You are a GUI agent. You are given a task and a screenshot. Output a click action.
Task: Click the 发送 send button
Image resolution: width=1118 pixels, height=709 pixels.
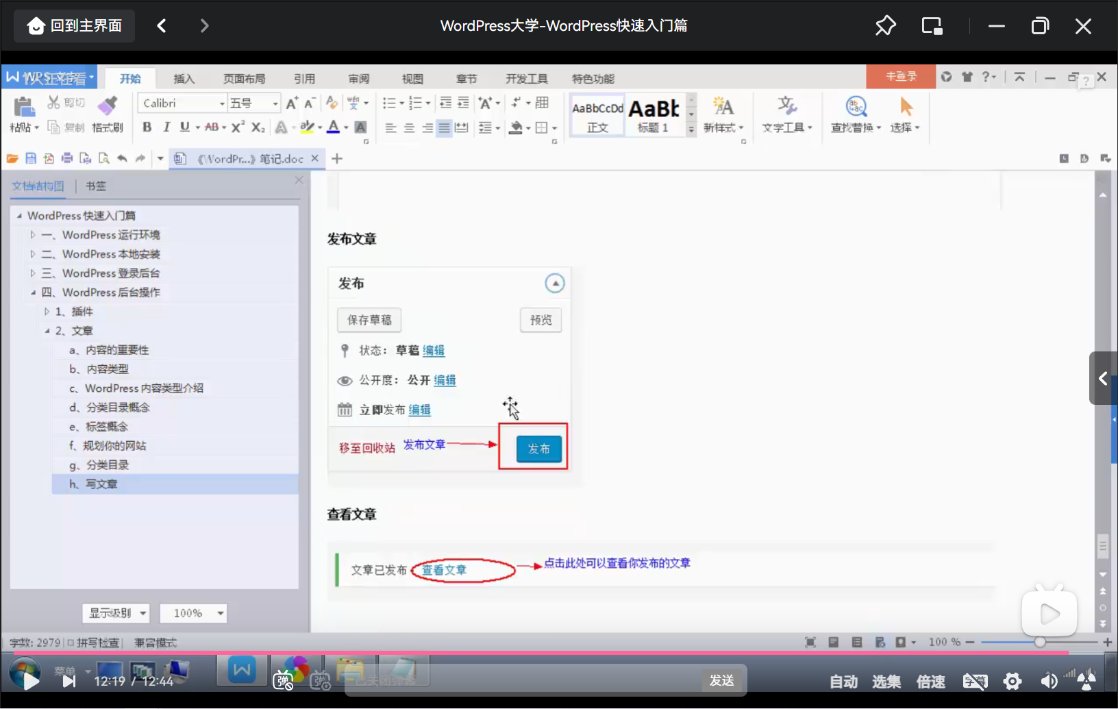[722, 680]
